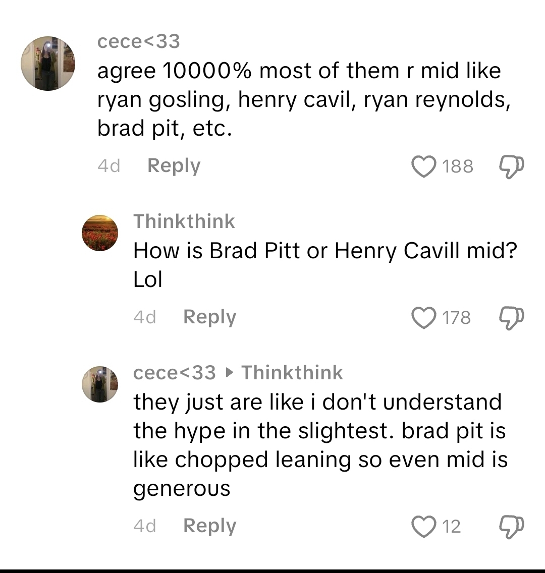Screen dimensions: 545x573
Task: Open the Thinkthink username link
Action: [184, 221]
